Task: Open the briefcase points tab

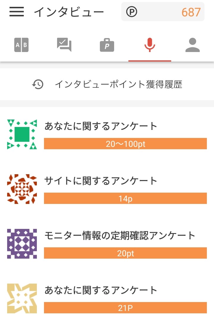Action: [x=107, y=45]
